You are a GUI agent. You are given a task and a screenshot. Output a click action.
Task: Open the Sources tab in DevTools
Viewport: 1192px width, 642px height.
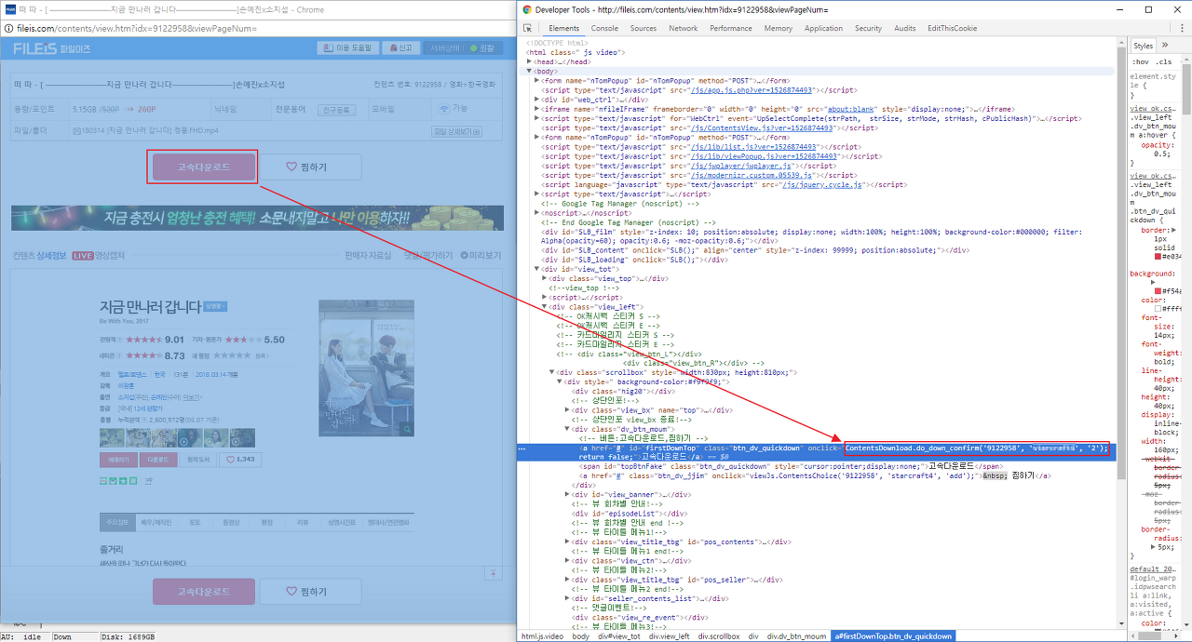click(x=643, y=28)
